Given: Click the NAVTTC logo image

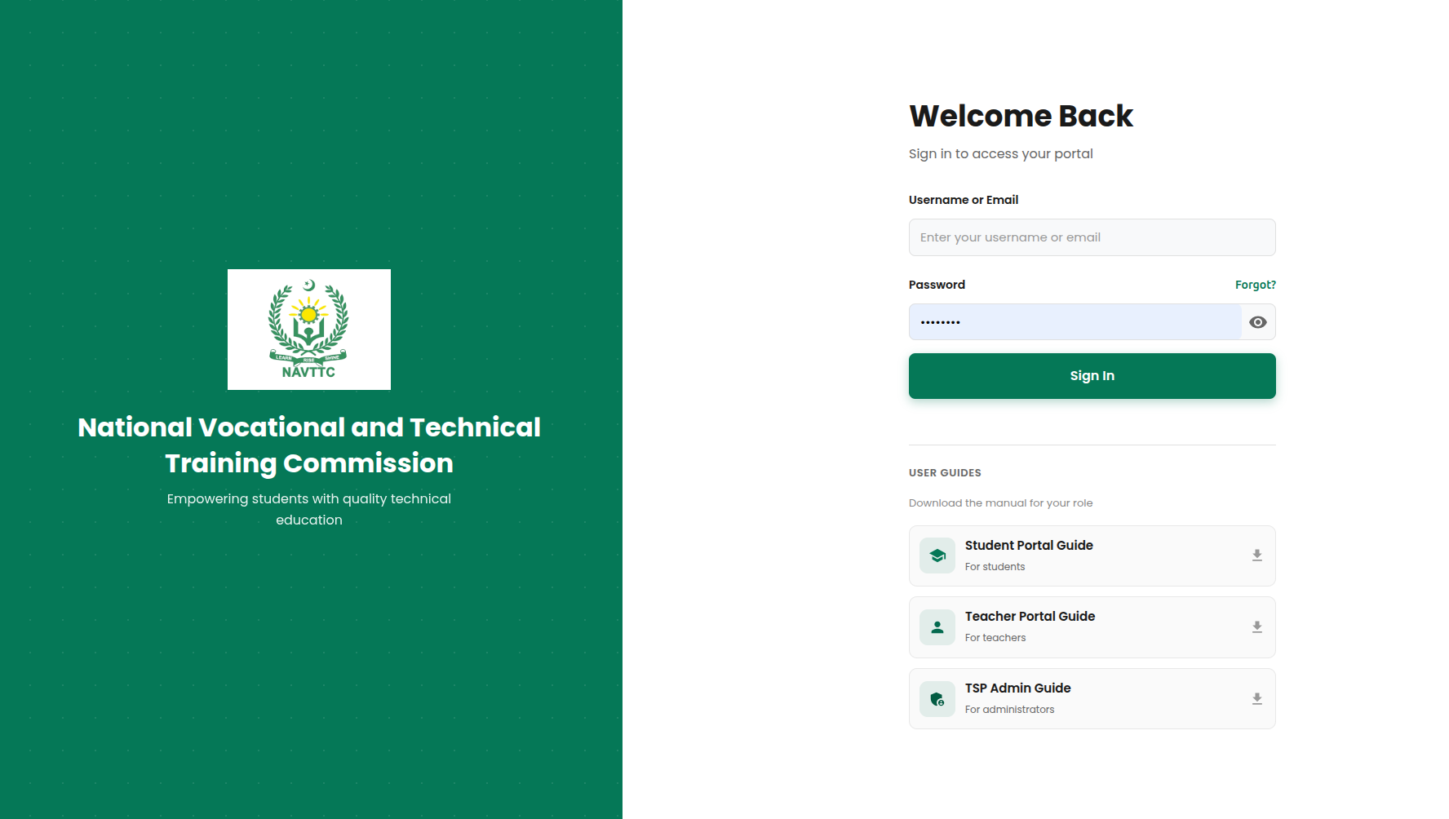Looking at the screenshot, I should [x=309, y=330].
